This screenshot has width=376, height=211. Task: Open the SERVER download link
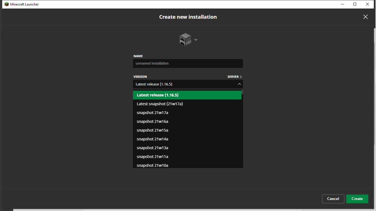click(233, 77)
